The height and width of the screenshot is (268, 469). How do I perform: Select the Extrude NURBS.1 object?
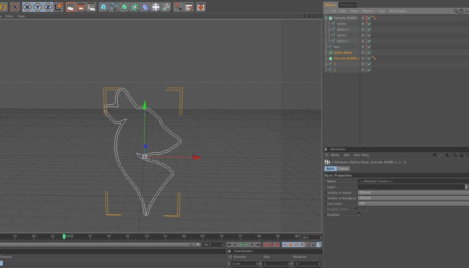pos(347,58)
